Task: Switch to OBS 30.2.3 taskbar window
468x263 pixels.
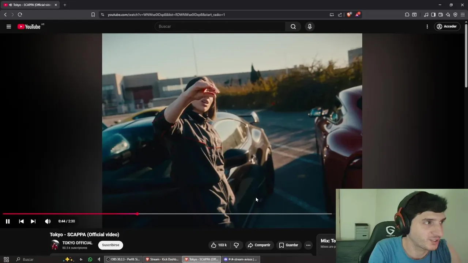Action: 123,259
